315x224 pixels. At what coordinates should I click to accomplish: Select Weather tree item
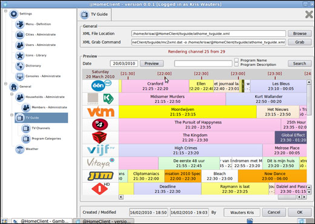(x=32, y=149)
